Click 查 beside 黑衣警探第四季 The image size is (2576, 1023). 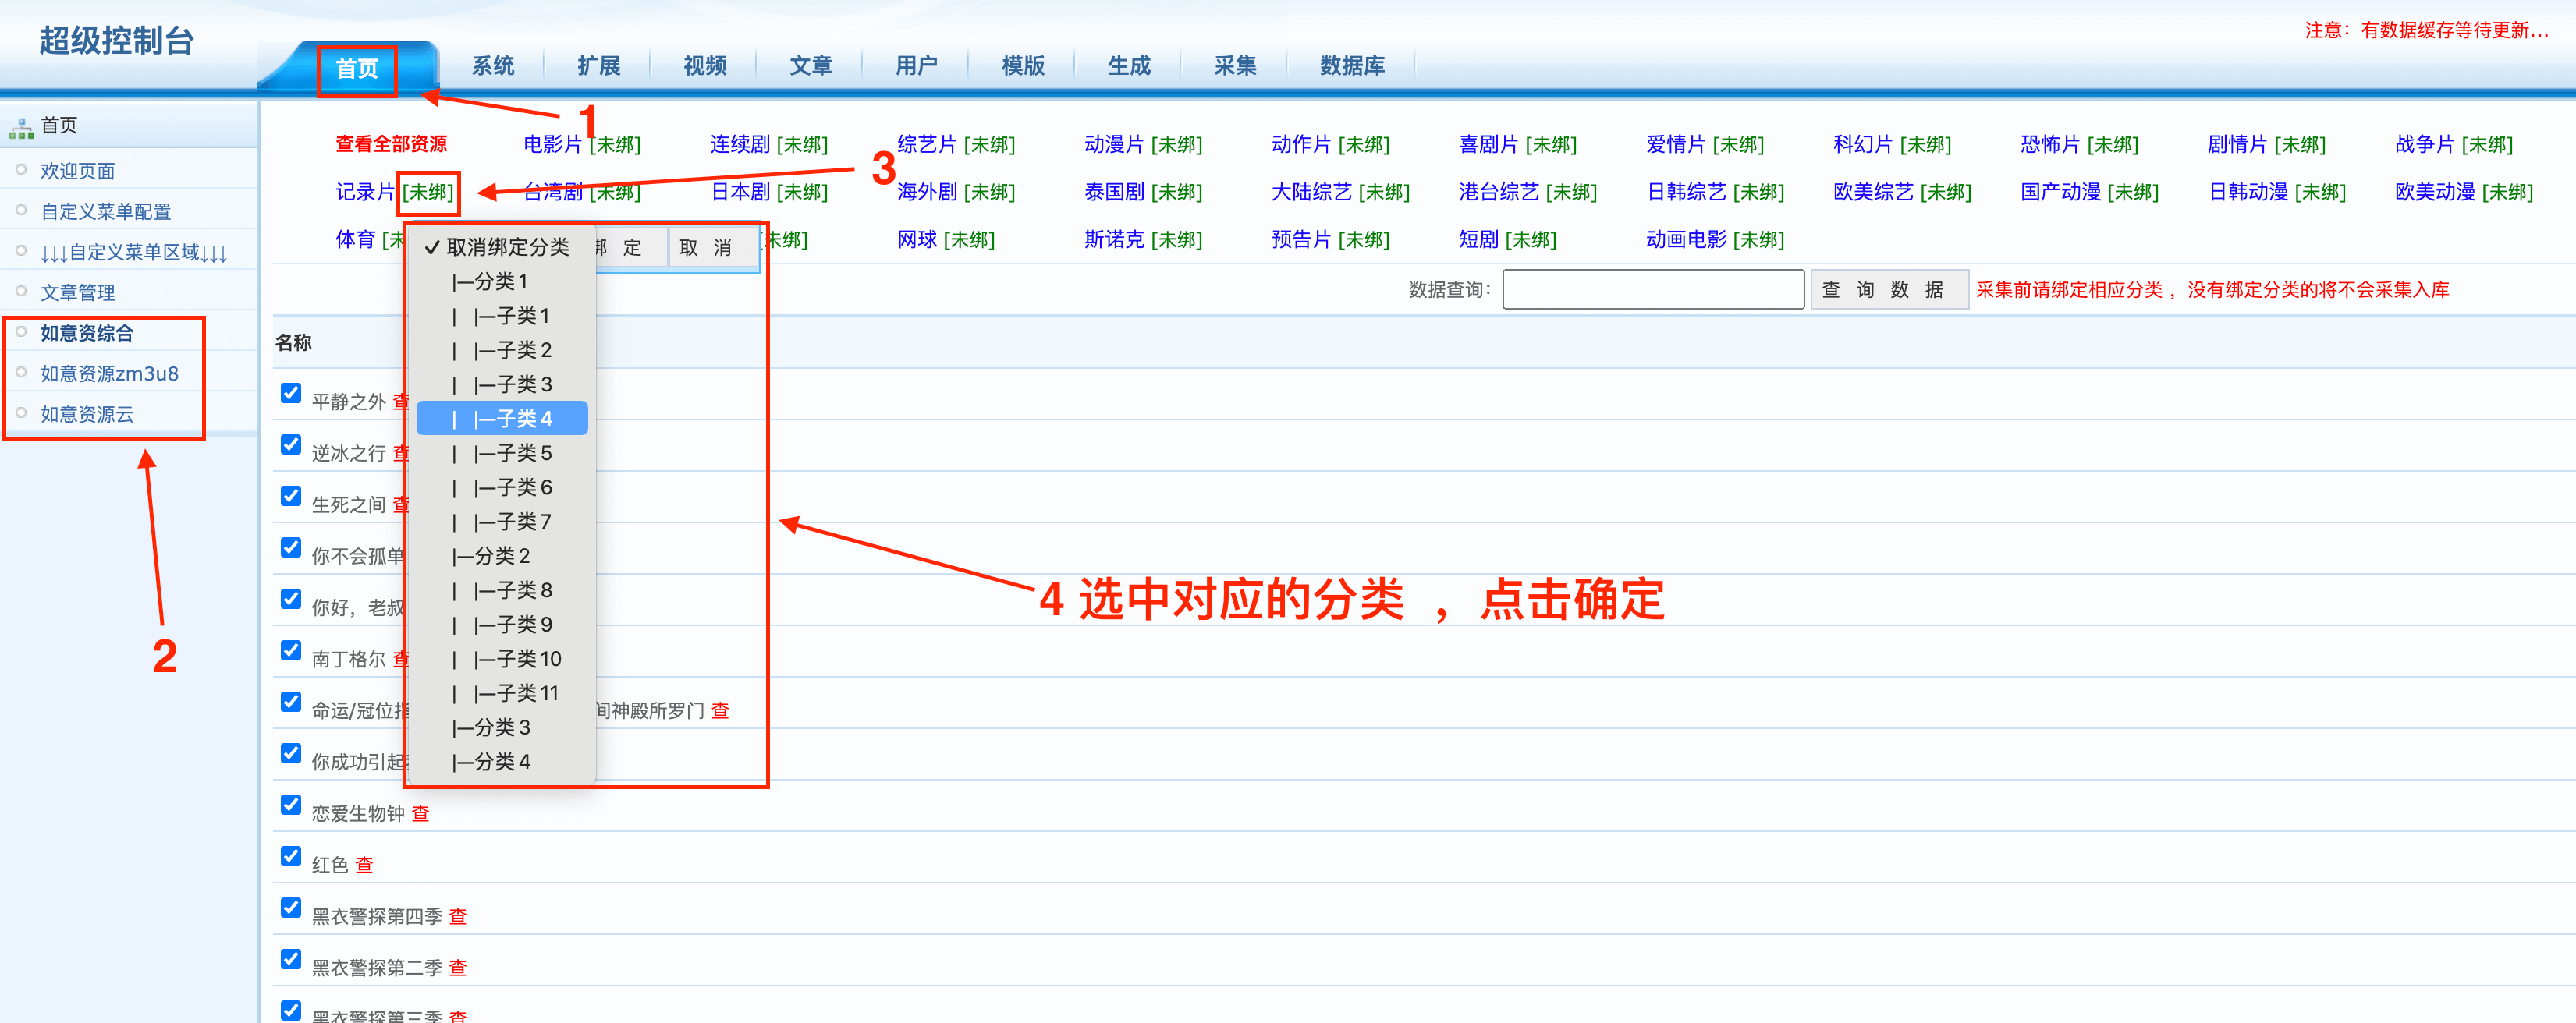[x=457, y=915]
